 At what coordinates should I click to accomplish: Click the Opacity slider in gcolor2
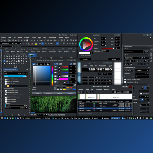108,48
